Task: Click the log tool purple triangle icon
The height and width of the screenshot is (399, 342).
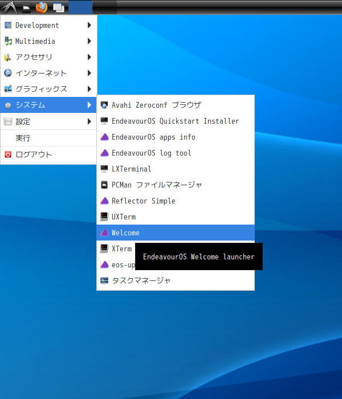Action: 104,153
